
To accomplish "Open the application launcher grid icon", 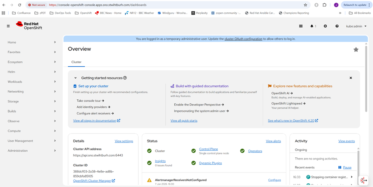I will coord(301,26).
